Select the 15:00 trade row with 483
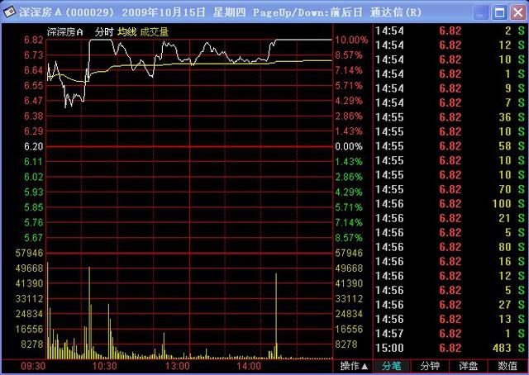 (450, 348)
